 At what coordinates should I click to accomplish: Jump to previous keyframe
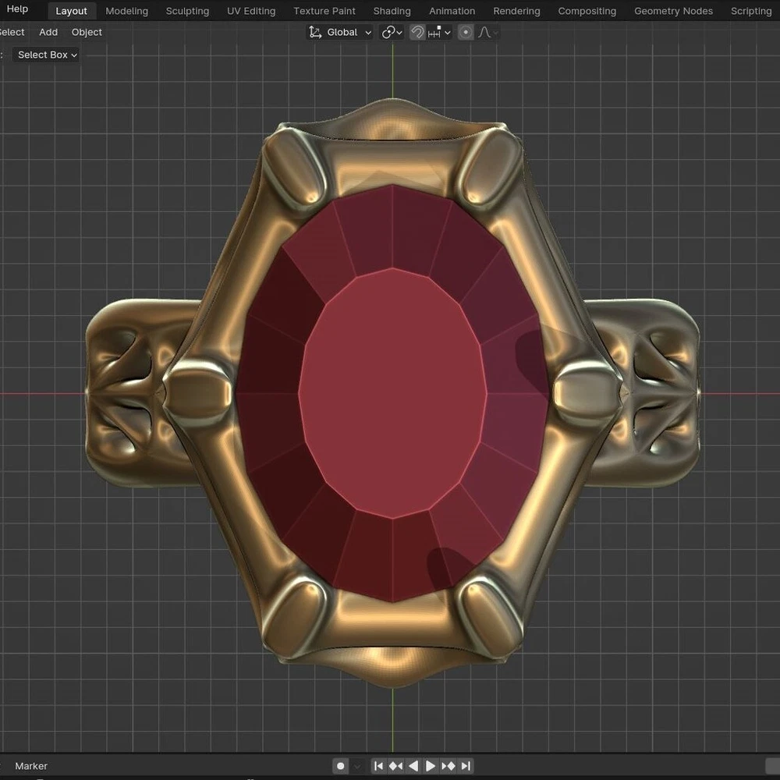pyautogui.click(x=395, y=766)
